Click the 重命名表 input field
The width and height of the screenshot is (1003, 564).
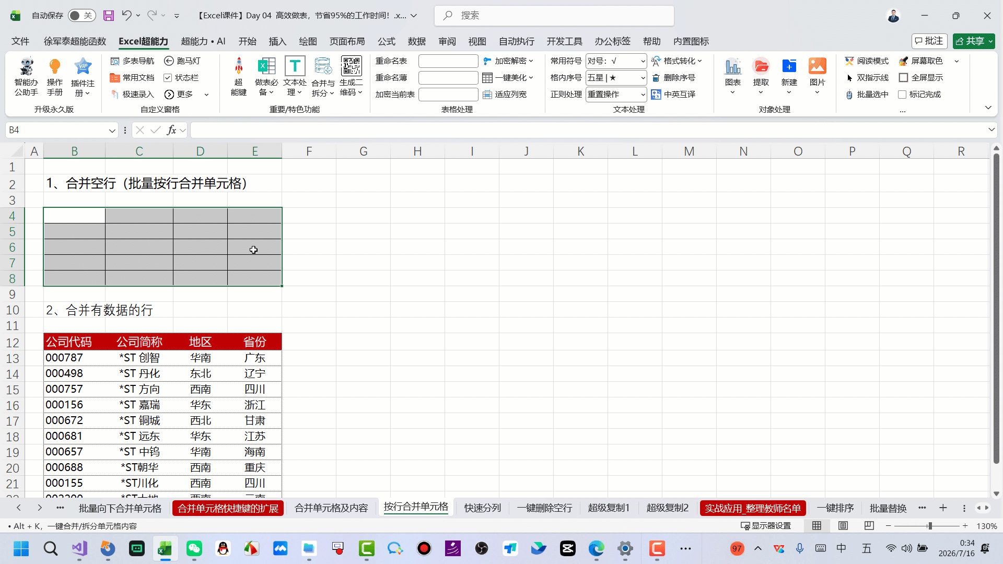(x=448, y=61)
